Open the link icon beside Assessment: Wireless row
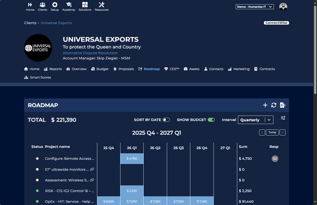 [92, 180]
